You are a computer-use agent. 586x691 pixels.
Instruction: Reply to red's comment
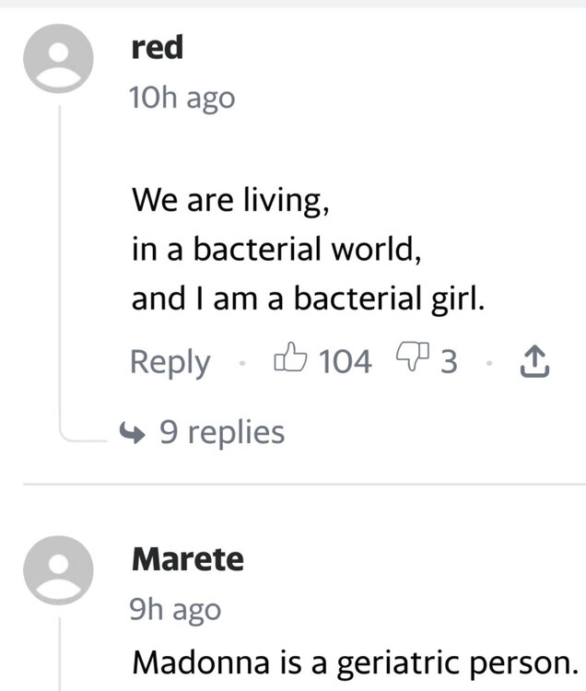(170, 361)
